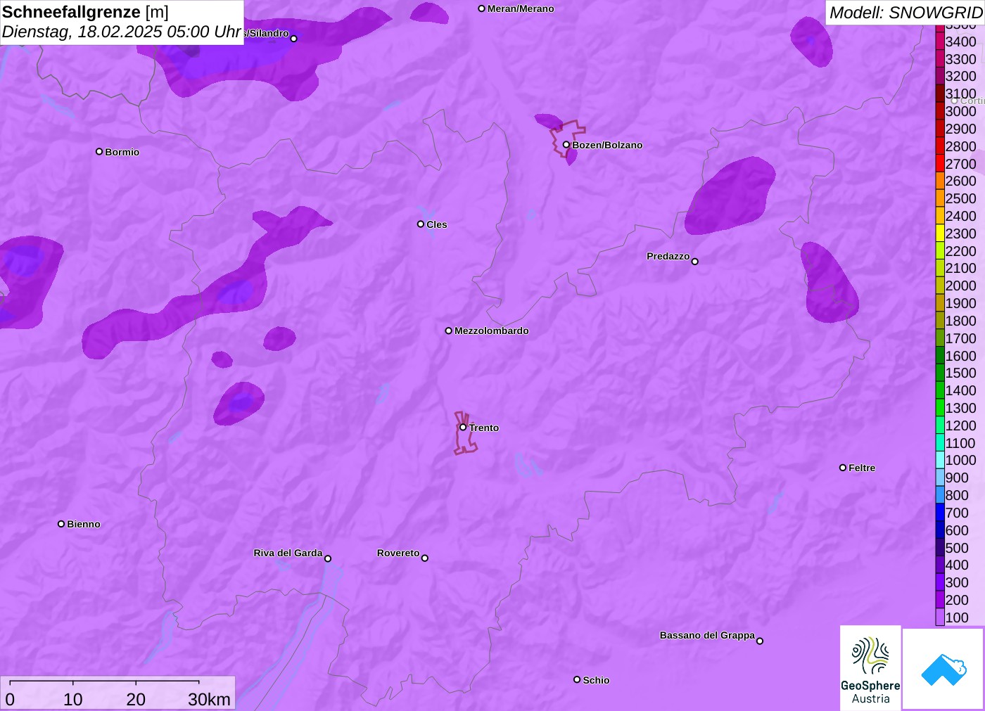Viewport: 985px width, 711px height.
Task: Select the Bassano del Grappa marker
Action: [x=760, y=641]
